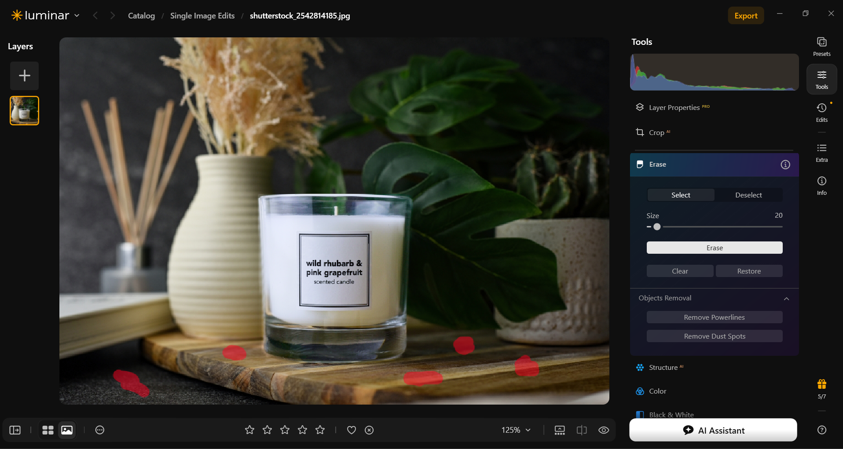Switch to single image view

[67, 430]
